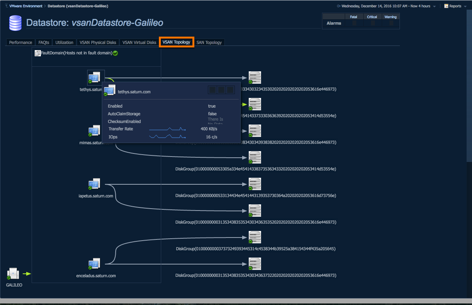Click the Reports icon
This screenshot has height=305, width=472.
click(x=446, y=6)
